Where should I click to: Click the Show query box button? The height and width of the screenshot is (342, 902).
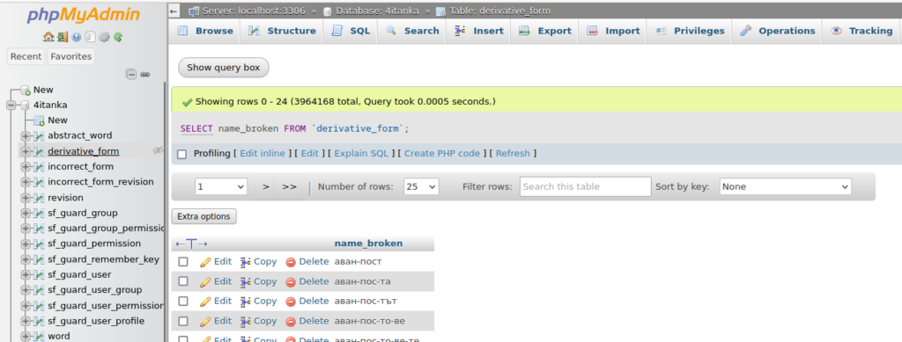pos(224,68)
